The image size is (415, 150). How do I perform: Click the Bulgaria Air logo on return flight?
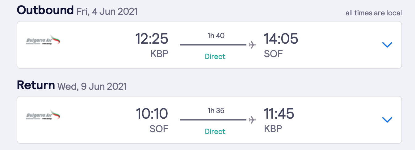point(43,115)
